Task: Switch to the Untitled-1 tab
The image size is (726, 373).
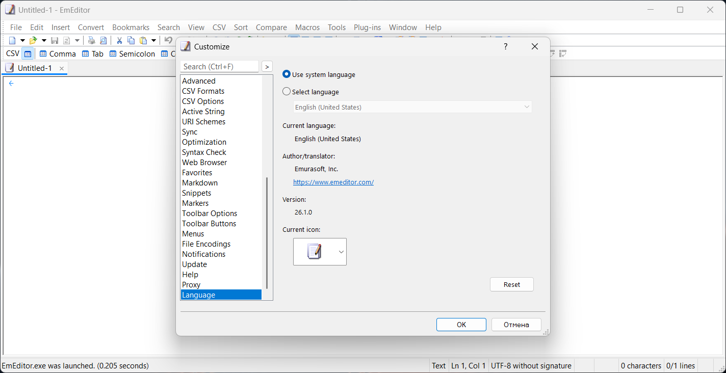Action: (x=35, y=68)
